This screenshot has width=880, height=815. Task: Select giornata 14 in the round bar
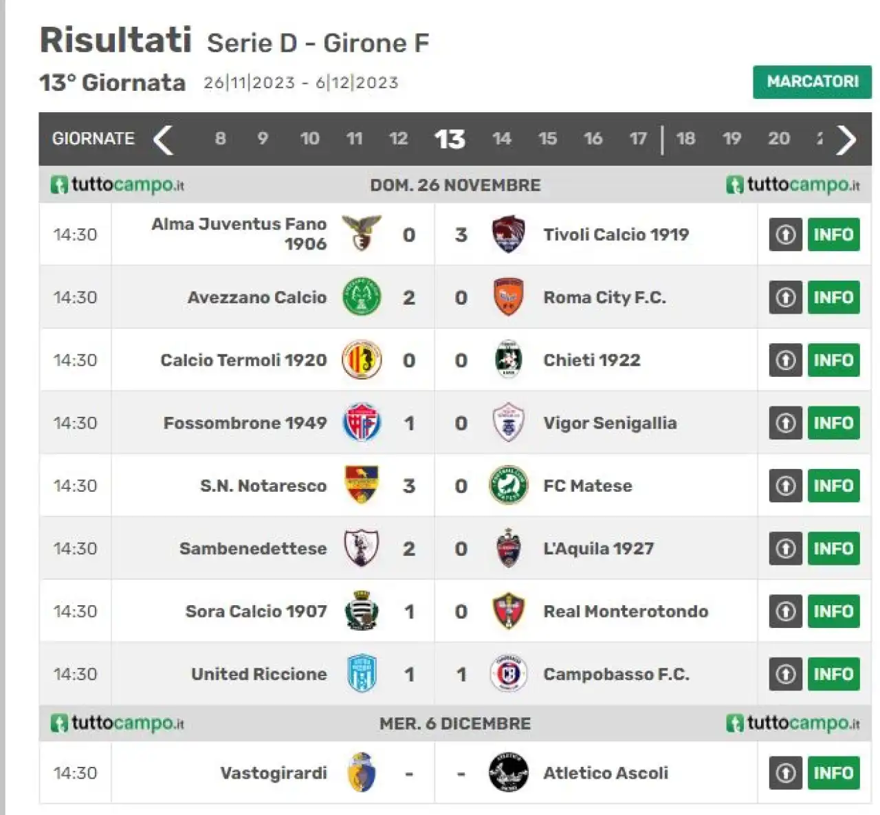point(501,139)
